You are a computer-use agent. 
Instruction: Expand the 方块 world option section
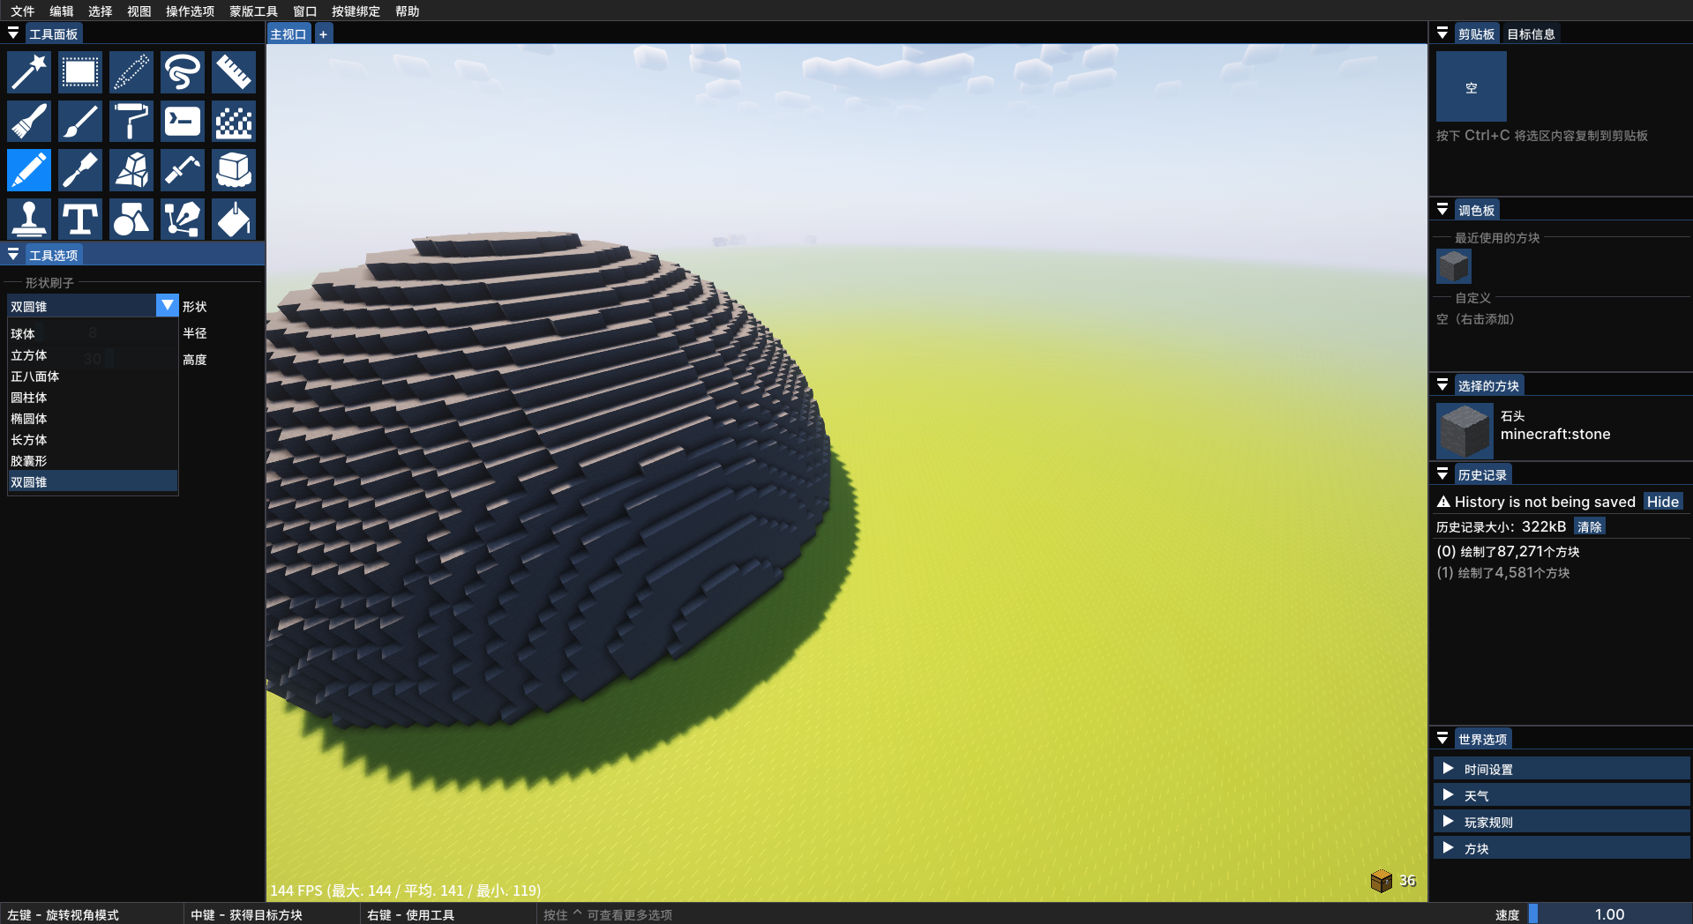pyautogui.click(x=1562, y=848)
